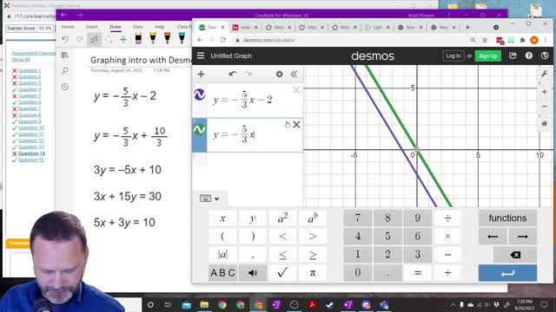Image resolution: width=556 pixels, height=312 pixels.
Task: Undo the last edit in Desmos
Action: click(x=233, y=74)
